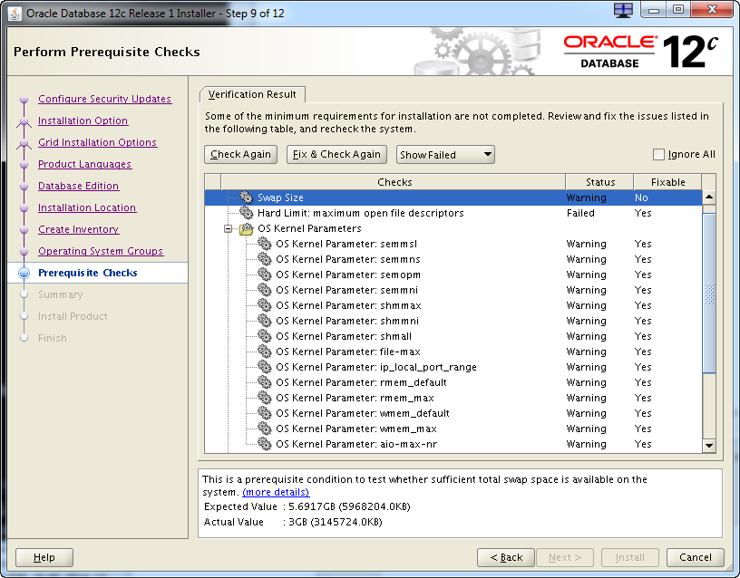
Task: Click the gear icon for ip_local_port_range
Action: coord(264,367)
